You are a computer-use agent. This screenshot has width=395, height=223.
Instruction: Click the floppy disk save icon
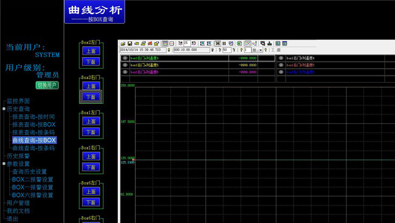tap(129, 44)
